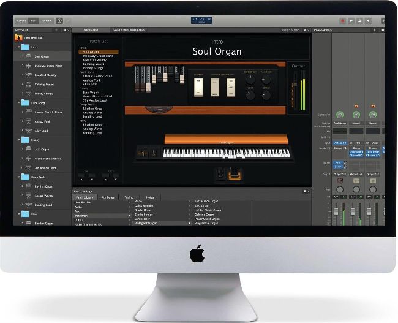The height and width of the screenshot is (323, 398).
Task: Open the Attributes tab in Patch Settings
Action: (x=108, y=197)
